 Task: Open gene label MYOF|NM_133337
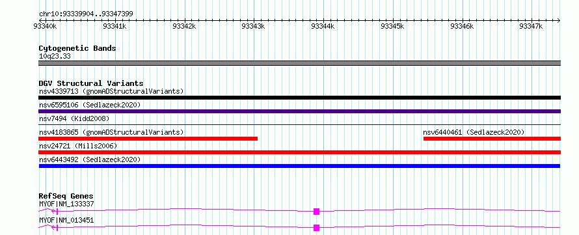point(66,204)
